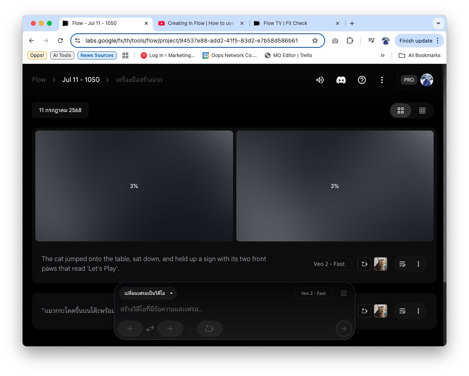
Task: Switch to Flow TV | Fit Check tab
Action: (x=285, y=23)
